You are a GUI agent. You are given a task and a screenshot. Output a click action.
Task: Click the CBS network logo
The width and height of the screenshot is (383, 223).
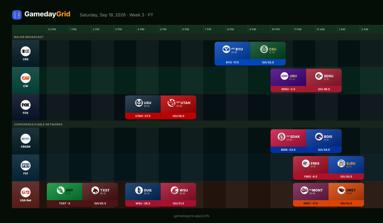[x=26, y=51]
